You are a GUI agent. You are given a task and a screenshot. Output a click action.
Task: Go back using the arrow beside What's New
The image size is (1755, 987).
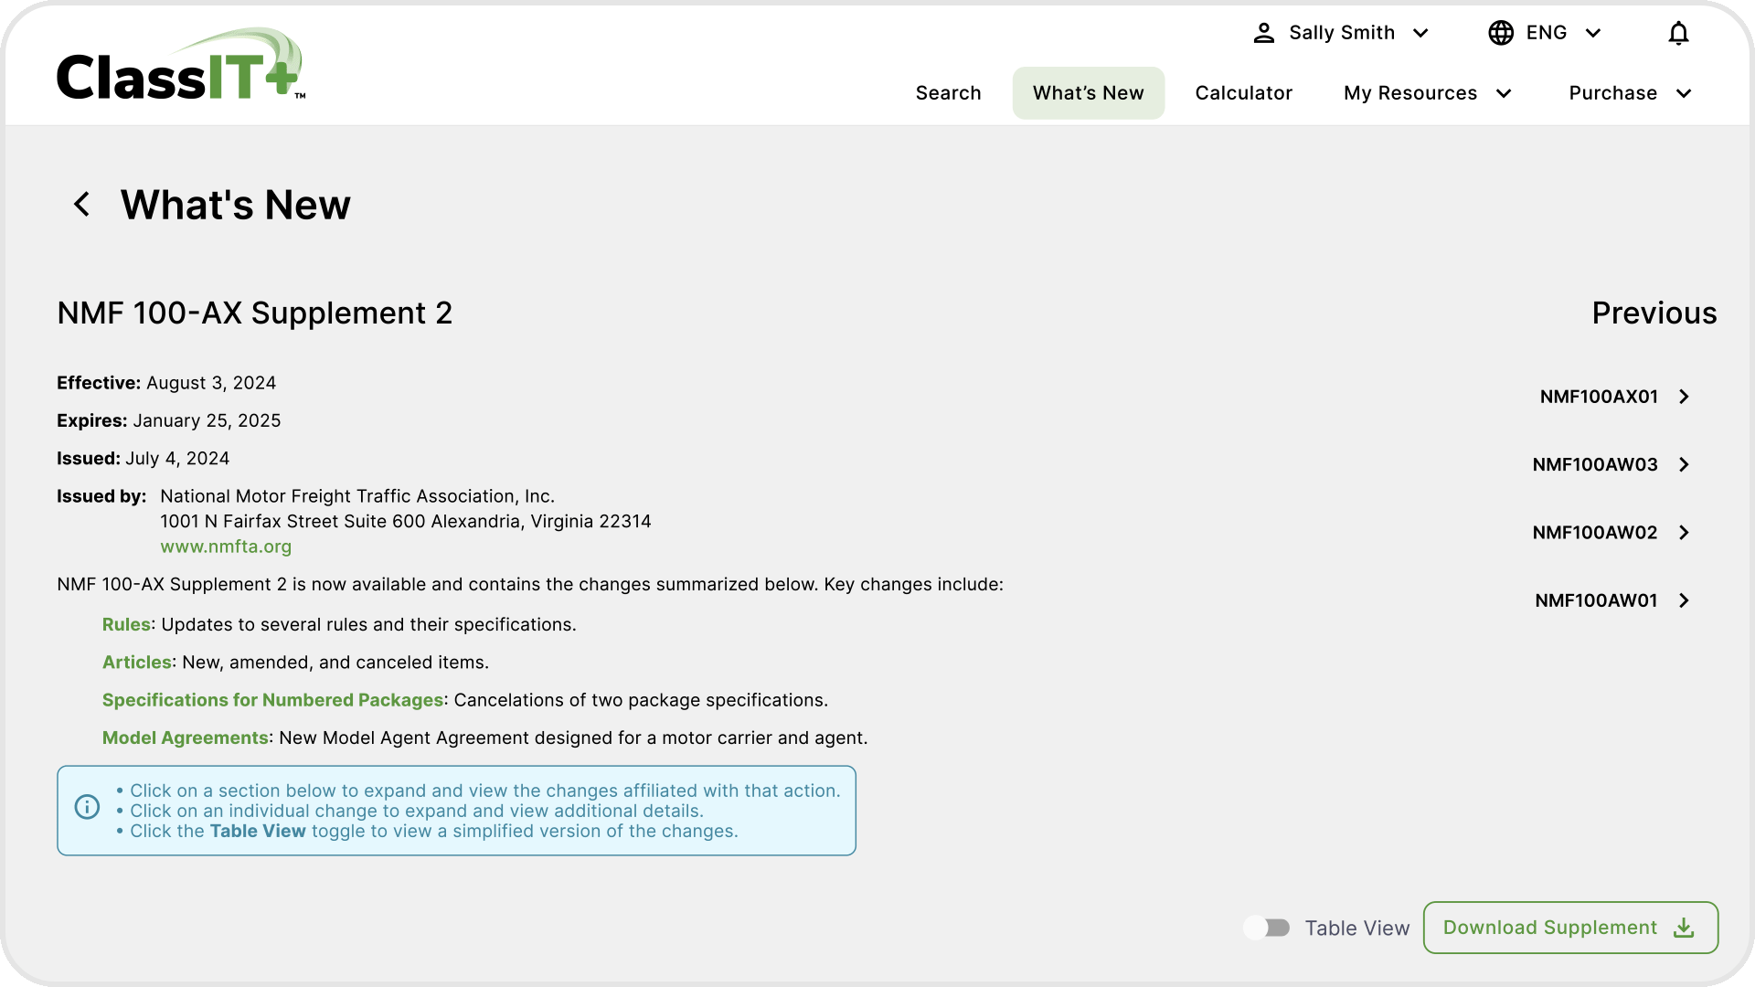(x=82, y=204)
